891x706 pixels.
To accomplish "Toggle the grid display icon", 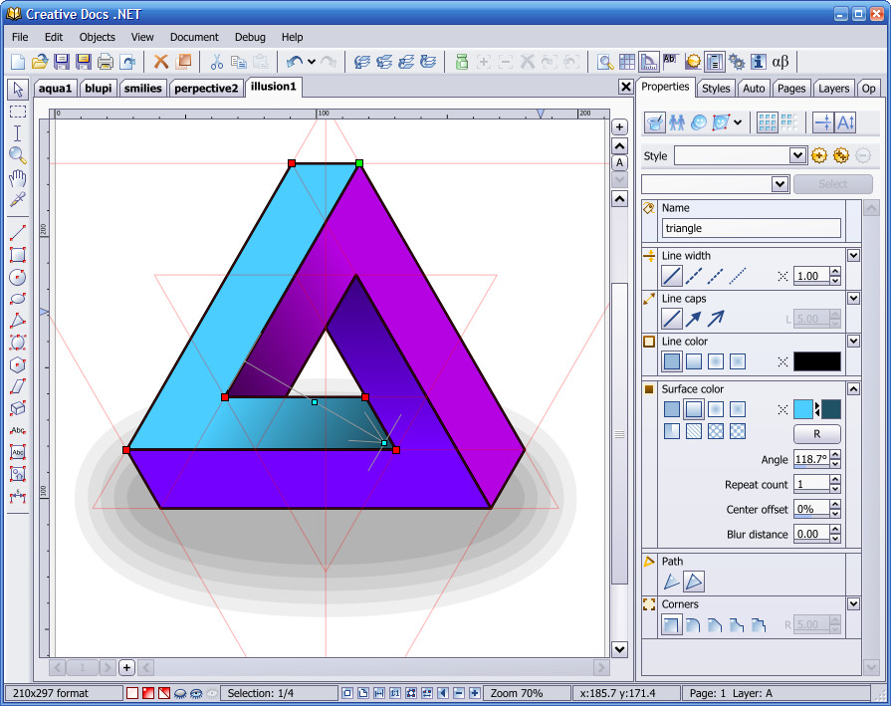I will point(627,62).
